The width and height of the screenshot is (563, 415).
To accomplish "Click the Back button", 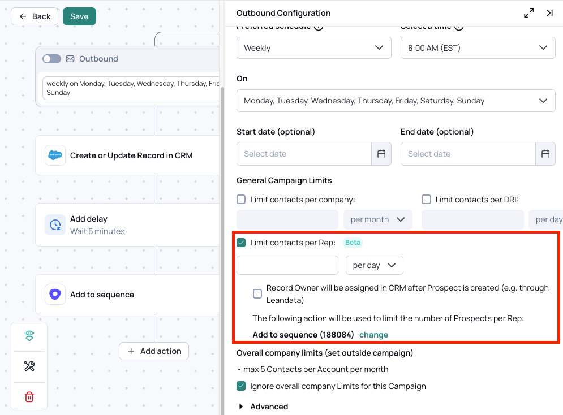I will pyautogui.click(x=35, y=16).
